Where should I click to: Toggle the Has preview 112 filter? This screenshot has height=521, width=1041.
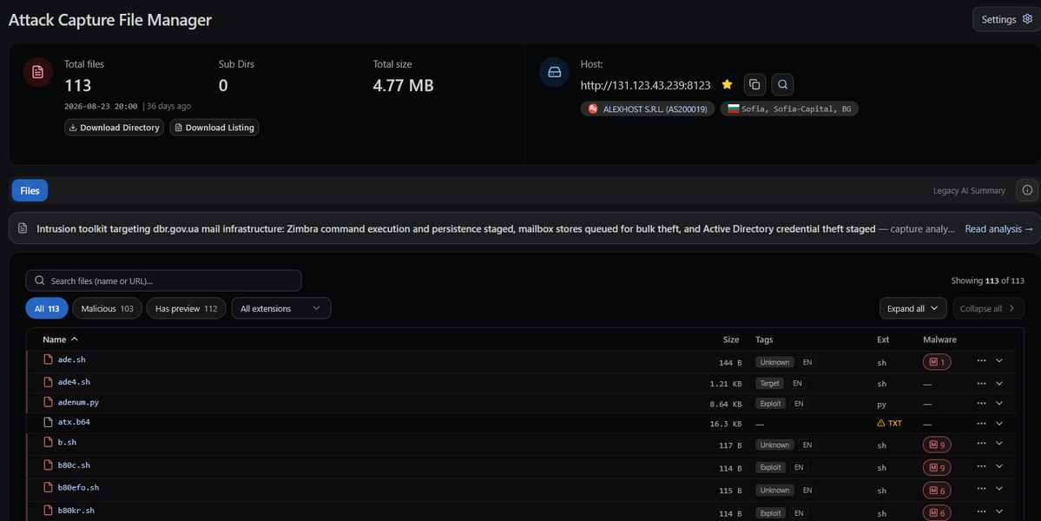[x=186, y=308]
